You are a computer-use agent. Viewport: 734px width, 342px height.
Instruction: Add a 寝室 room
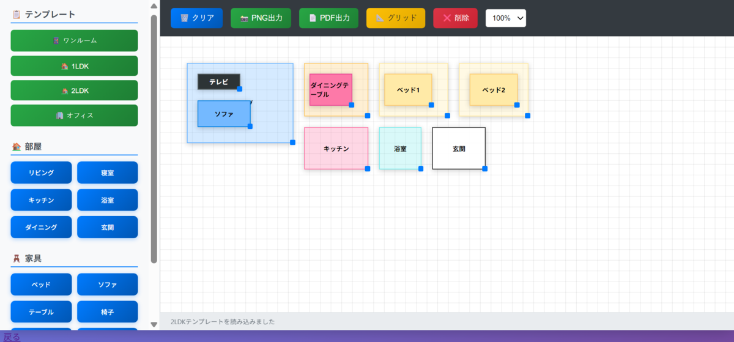(107, 173)
